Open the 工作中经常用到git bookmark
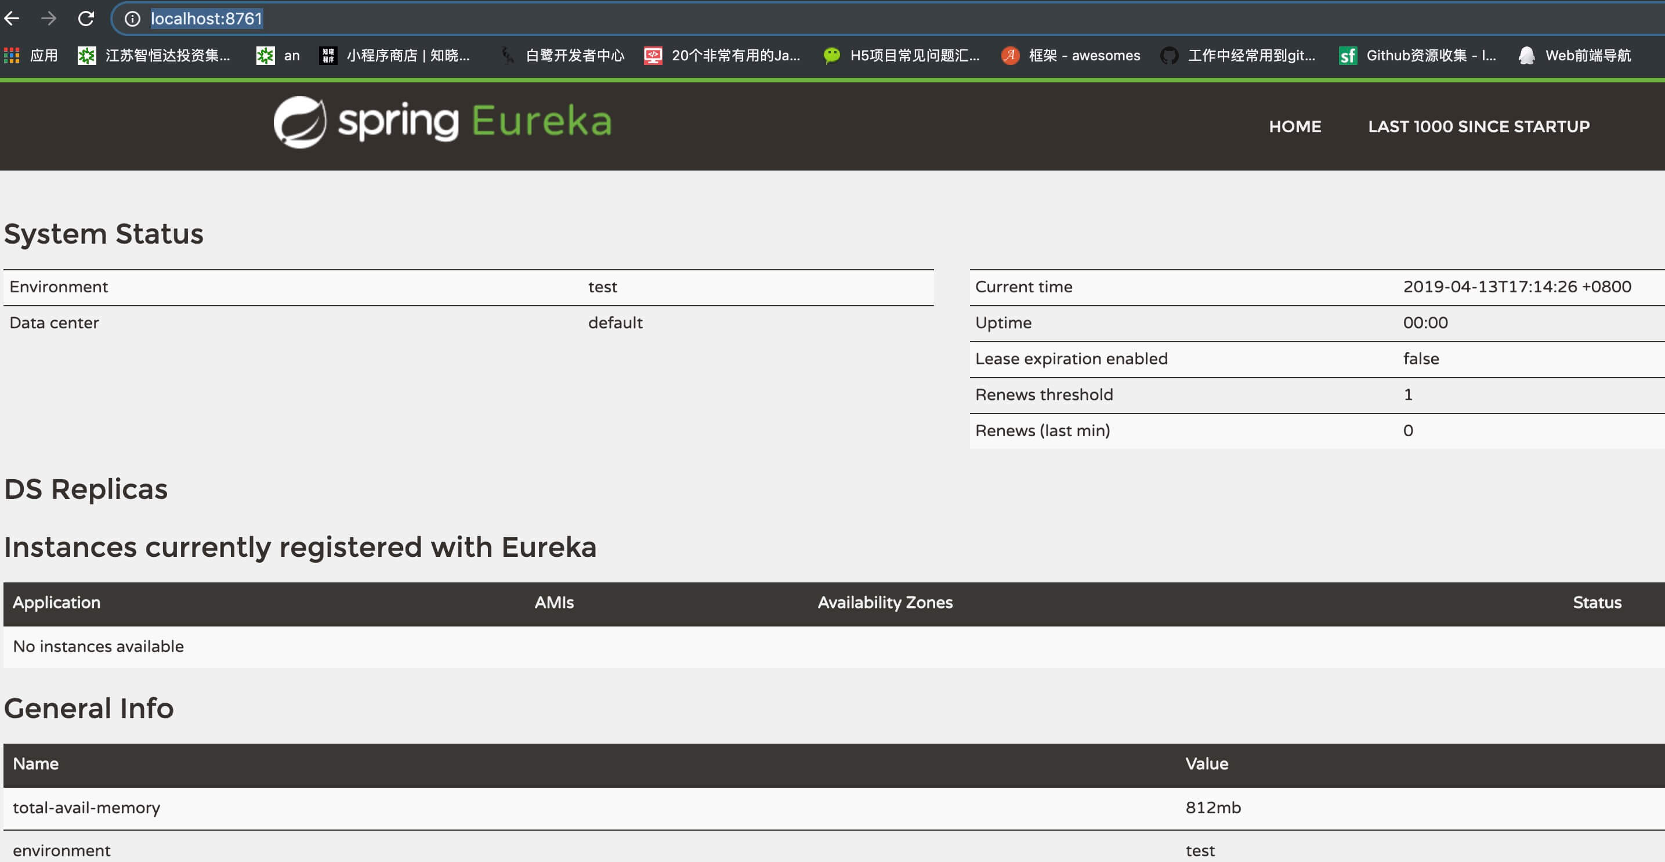 pyautogui.click(x=1238, y=56)
